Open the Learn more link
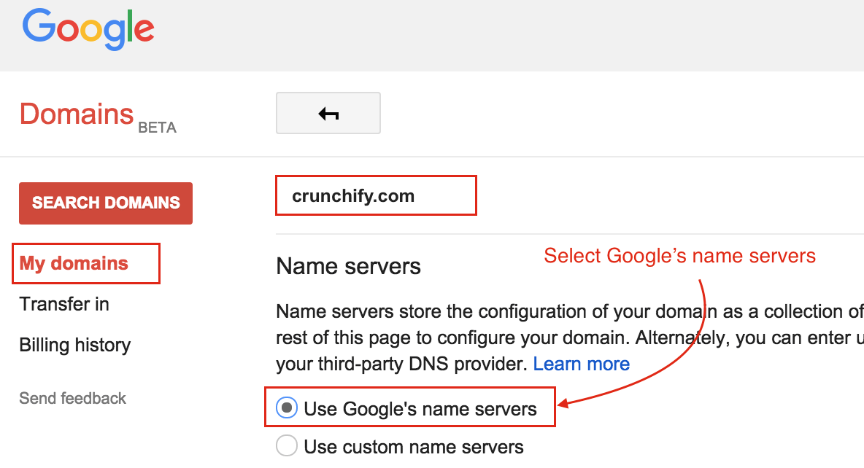864x468 pixels. [582, 364]
